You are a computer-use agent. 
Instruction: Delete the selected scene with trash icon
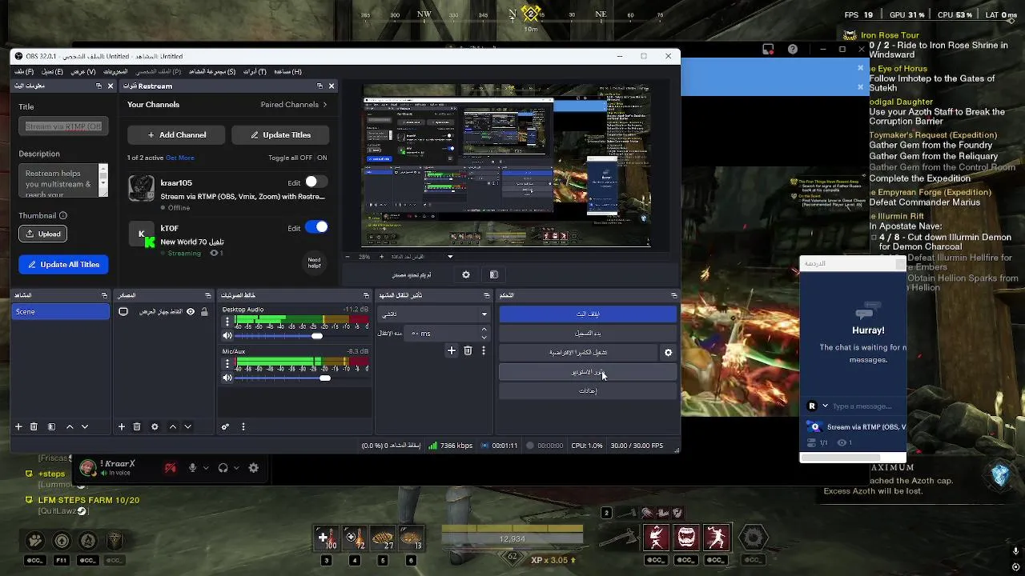[x=34, y=426]
